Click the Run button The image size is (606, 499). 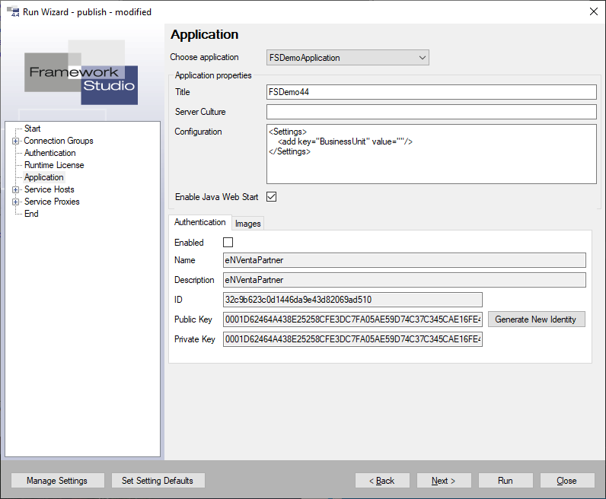(x=506, y=481)
